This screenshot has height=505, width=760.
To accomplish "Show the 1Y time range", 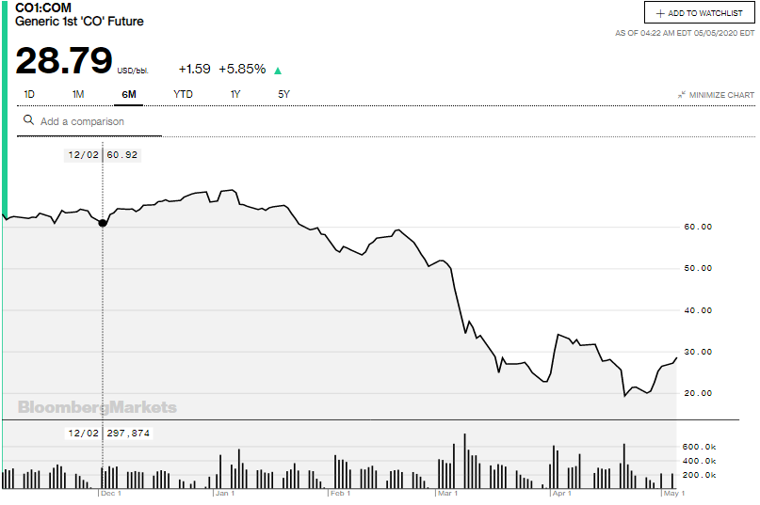I will [235, 94].
